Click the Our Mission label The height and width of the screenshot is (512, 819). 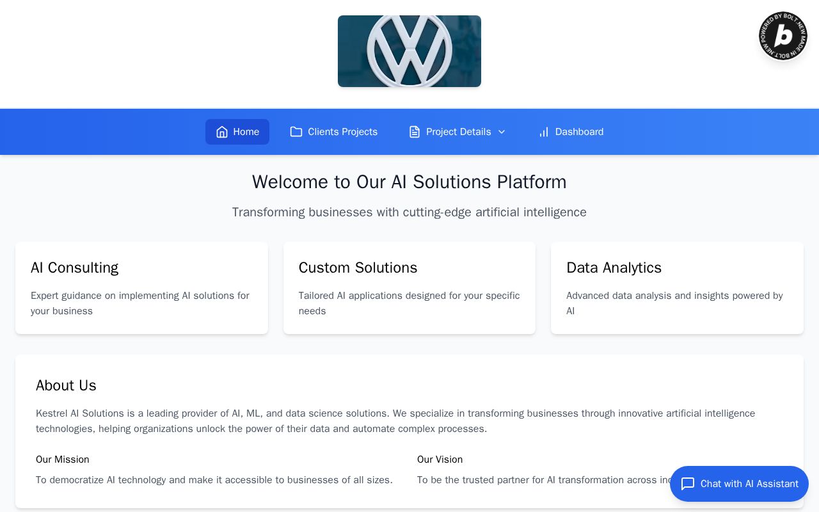coord(63,460)
